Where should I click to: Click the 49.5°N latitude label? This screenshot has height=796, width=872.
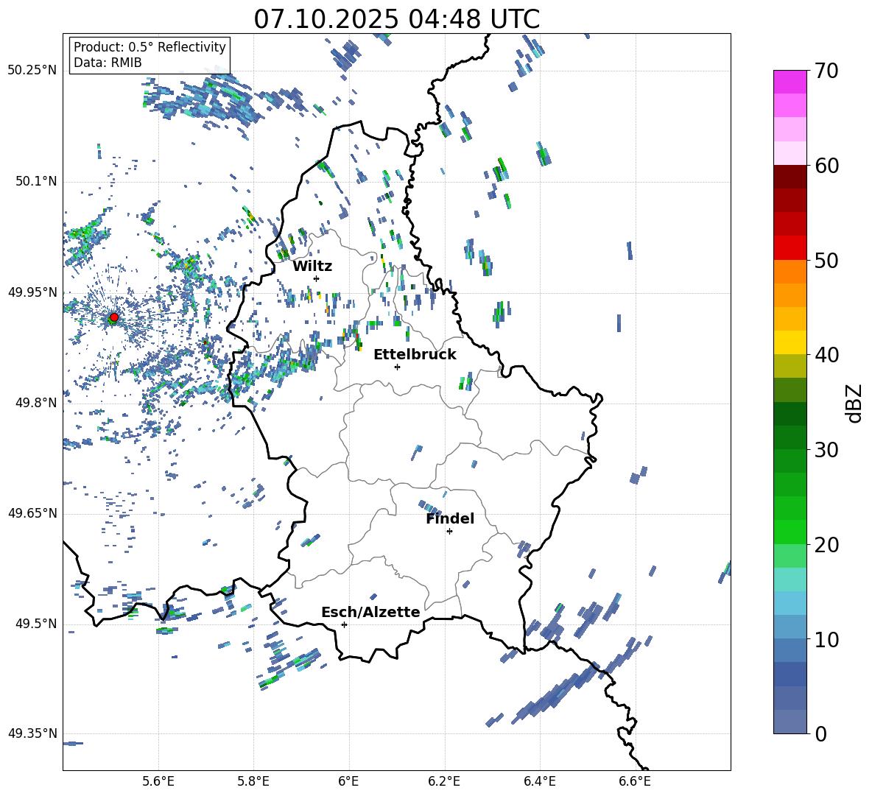coord(35,623)
